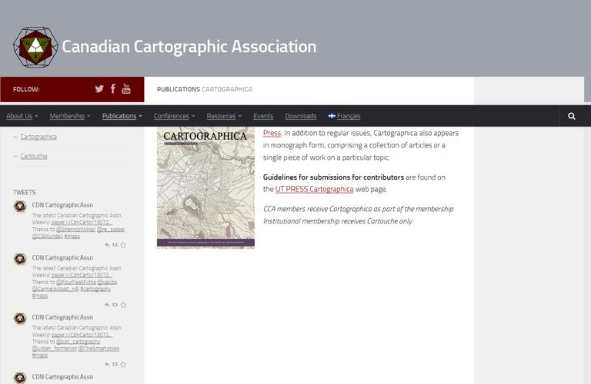The image size is (591, 384).
Task: Select Cartouche in the sidebar
Action: pos(34,157)
